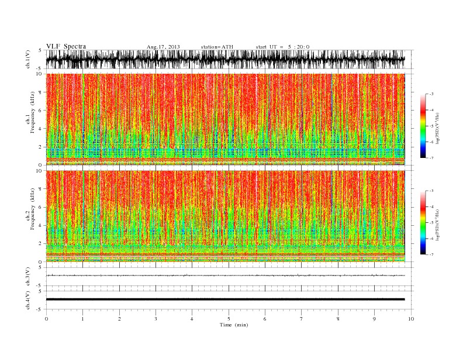
Task: Click the 'ch.3(V)' axis label
Action: pos(28,277)
